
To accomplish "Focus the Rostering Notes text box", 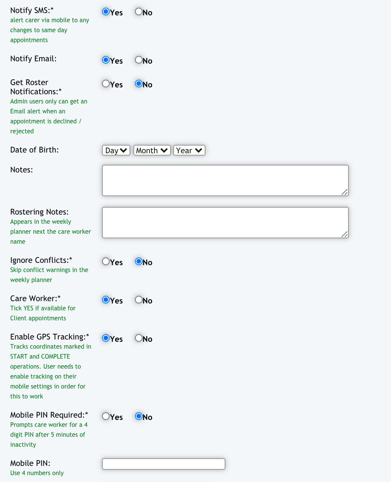I will pos(225,223).
